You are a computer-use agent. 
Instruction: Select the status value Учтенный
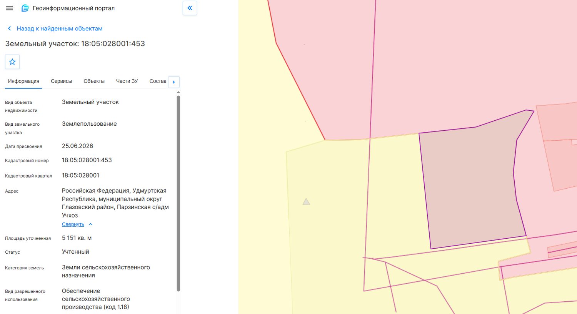coord(75,252)
